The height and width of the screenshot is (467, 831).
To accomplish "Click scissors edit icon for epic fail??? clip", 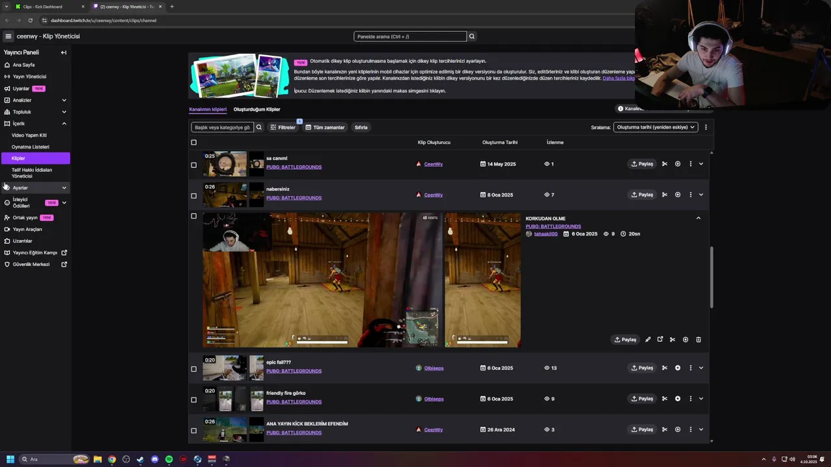I will click(665, 368).
